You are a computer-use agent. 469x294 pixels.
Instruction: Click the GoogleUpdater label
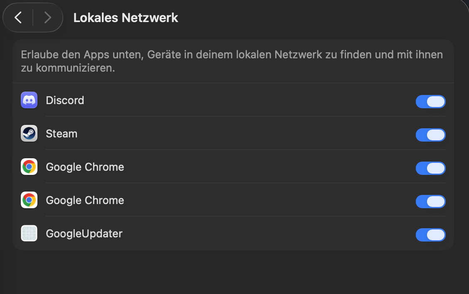click(x=84, y=234)
